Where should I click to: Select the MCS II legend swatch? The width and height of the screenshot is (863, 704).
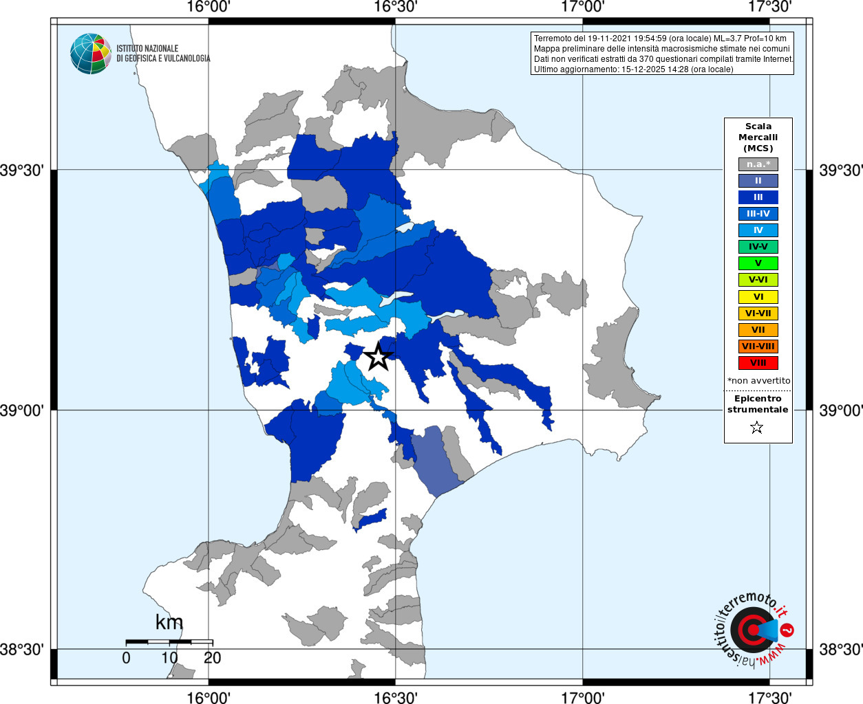tap(758, 181)
